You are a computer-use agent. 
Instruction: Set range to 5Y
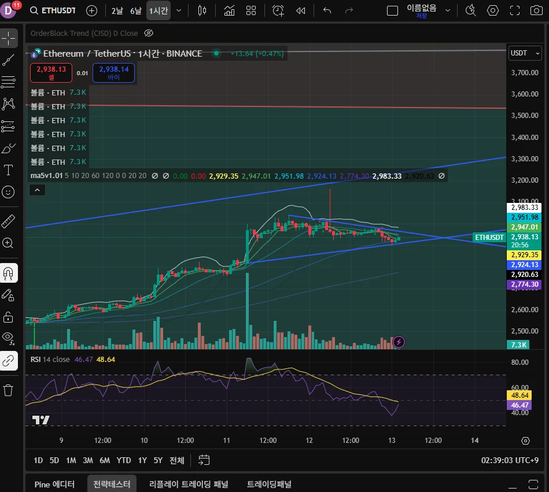pyautogui.click(x=159, y=460)
